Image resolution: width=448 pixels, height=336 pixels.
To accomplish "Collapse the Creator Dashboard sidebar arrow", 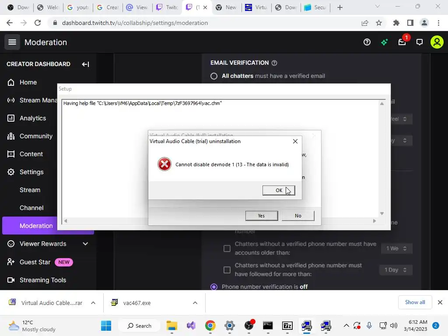I will point(85,64).
